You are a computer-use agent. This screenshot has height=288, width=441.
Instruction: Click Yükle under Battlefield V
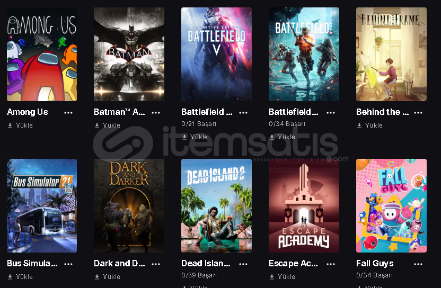click(x=195, y=137)
